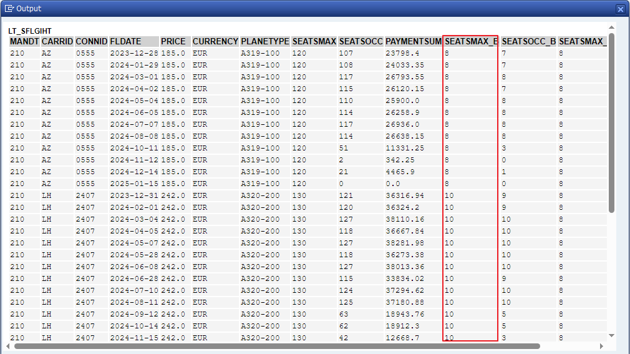
Task: Close the Output window
Action: tap(621, 9)
